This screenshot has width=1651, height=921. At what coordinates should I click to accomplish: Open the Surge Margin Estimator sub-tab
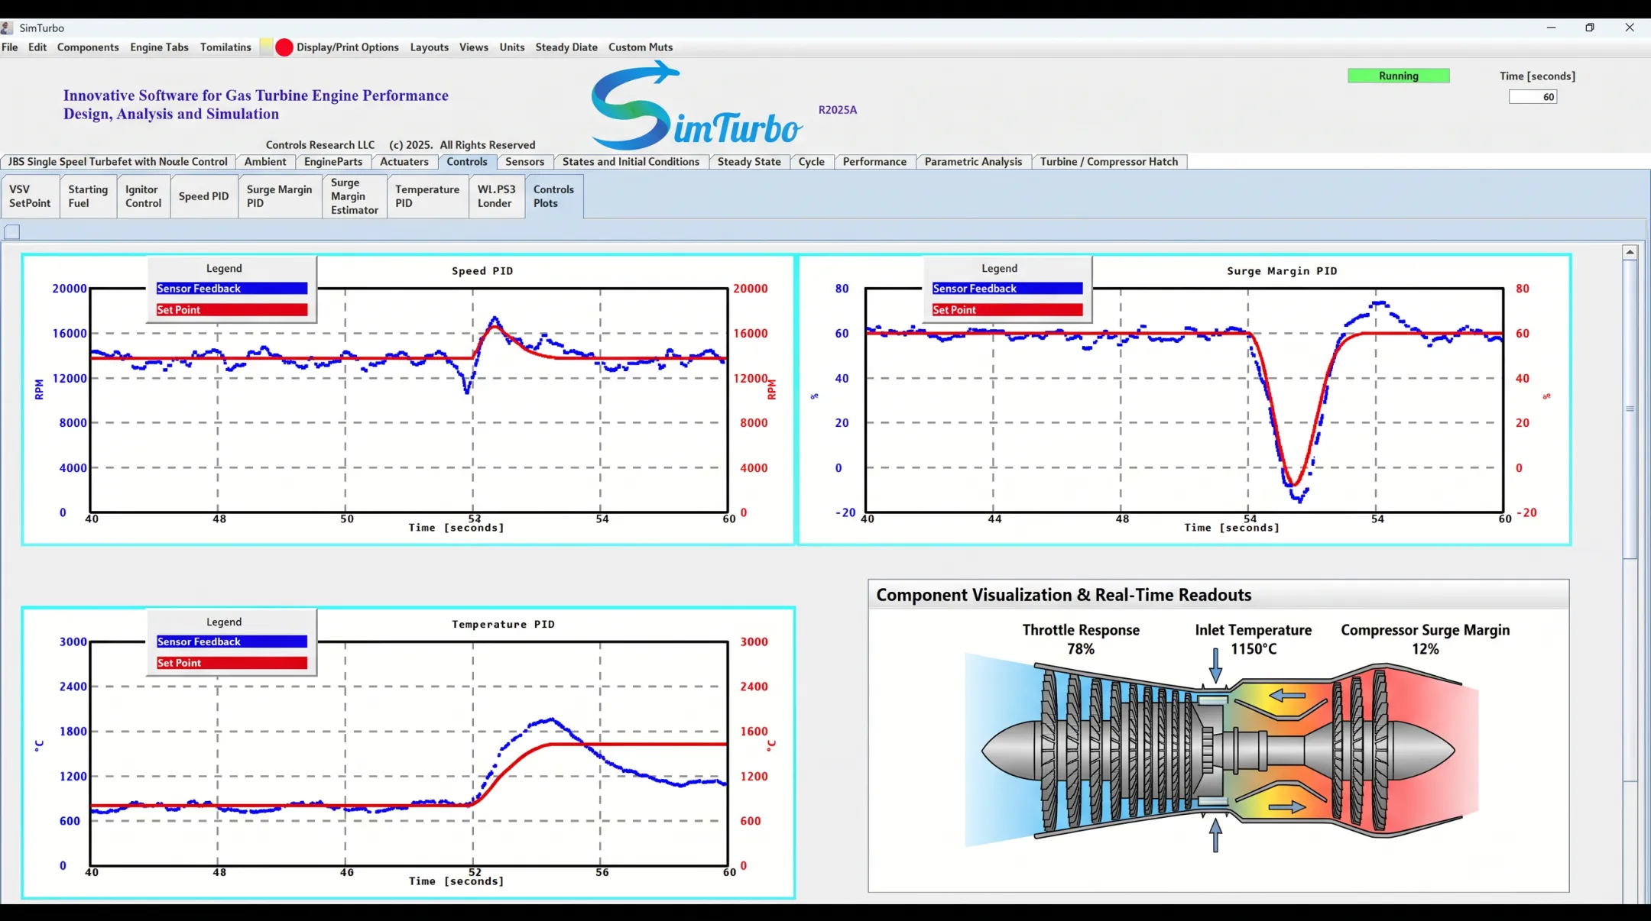click(x=354, y=196)
